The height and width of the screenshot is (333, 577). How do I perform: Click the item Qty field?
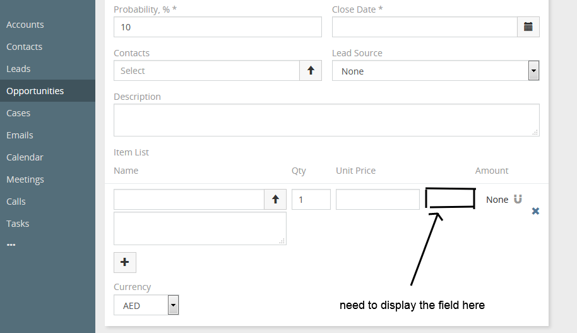(311, 199)
